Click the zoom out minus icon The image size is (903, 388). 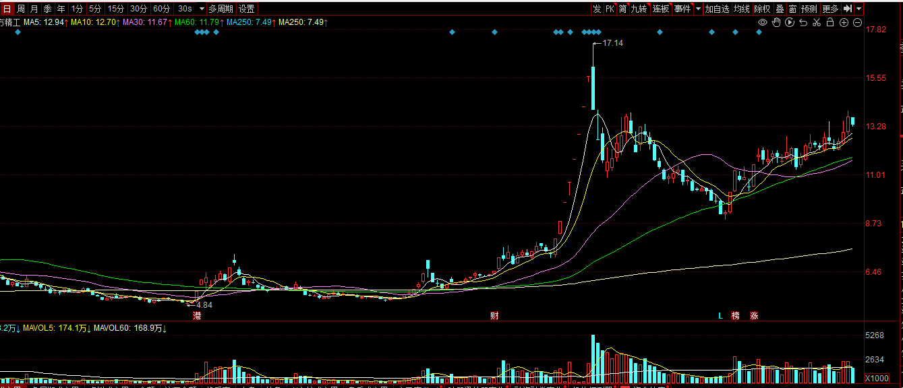pyautogui.click(x=857, y=22)
